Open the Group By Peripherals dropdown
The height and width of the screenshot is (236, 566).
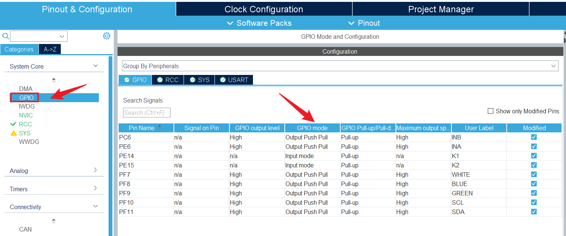tap(340, 66)
